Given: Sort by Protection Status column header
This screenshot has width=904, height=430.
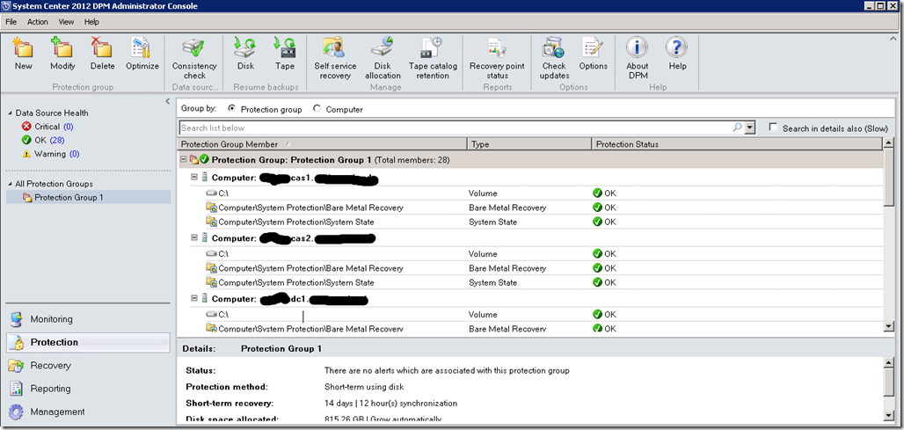Looking at the screenshot, I should tap(738, 144).
